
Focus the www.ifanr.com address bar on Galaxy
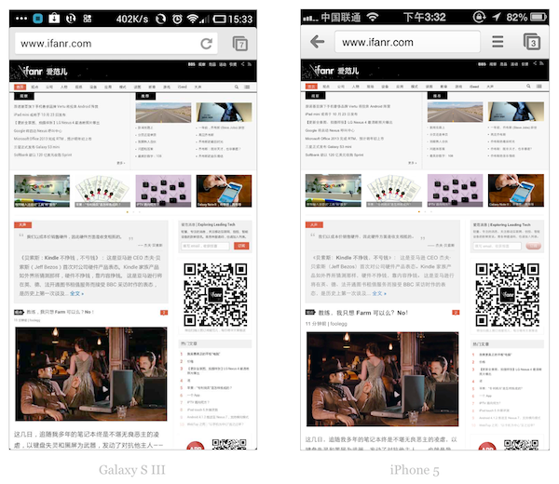pyautogui.click(x=102, y=44)
